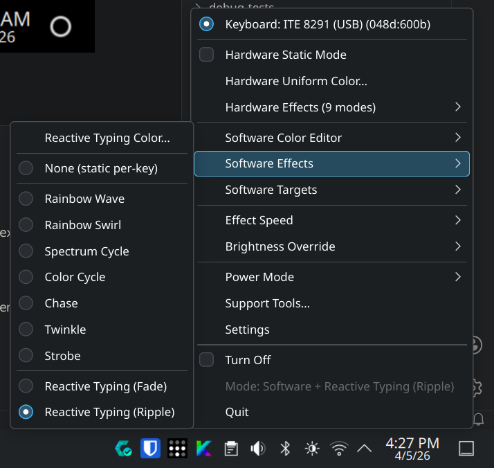
Task: Select the Twinkle effect
Action: click(102, 330)
